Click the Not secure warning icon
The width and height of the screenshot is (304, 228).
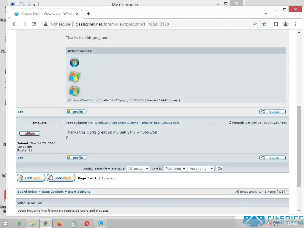[x=45, y=24]
